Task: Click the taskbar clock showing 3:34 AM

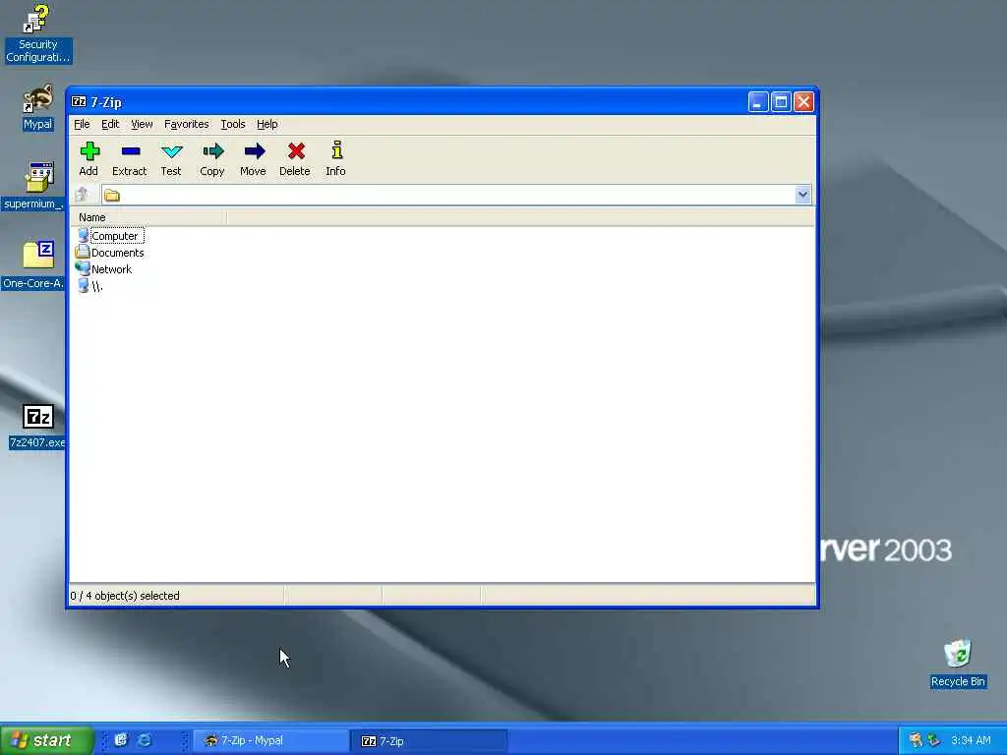Action: point(971,741)
